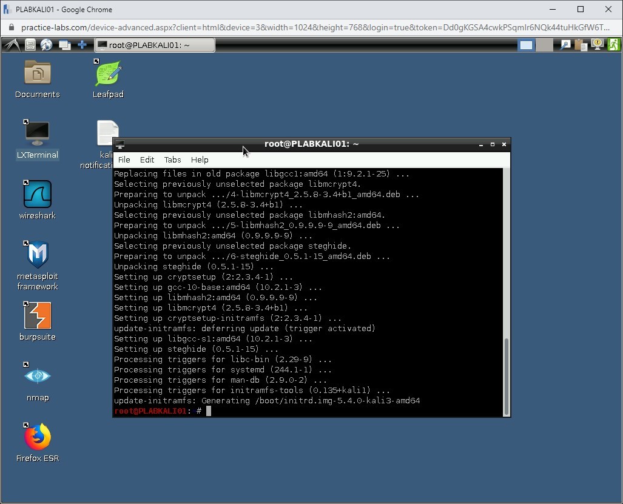Open the Tabs menu in terminal
This screenshot has height=504, width=623.
(x=172, y=160)
